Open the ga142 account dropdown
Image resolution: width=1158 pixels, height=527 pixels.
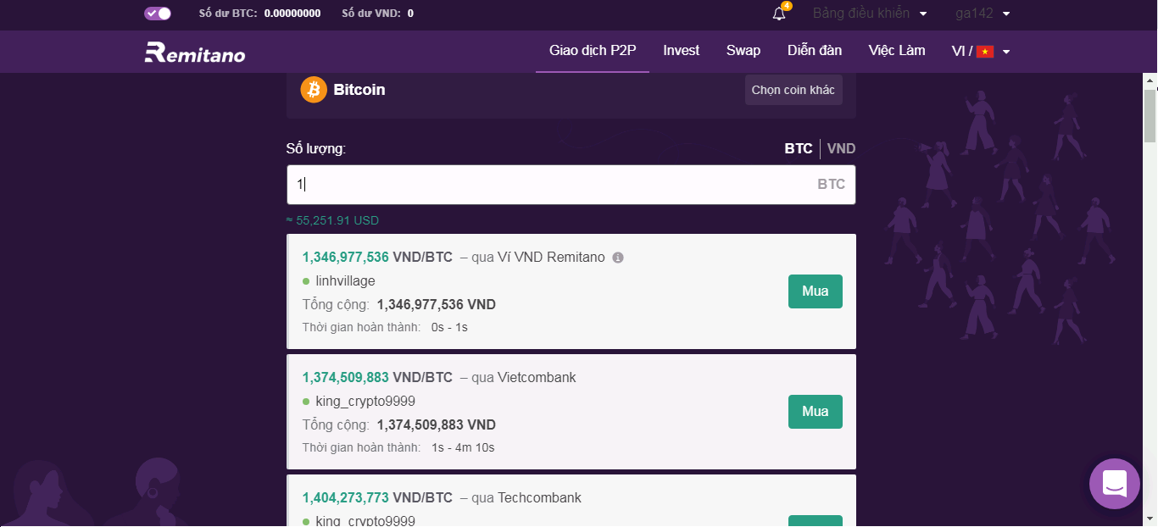tap(983, 14)
